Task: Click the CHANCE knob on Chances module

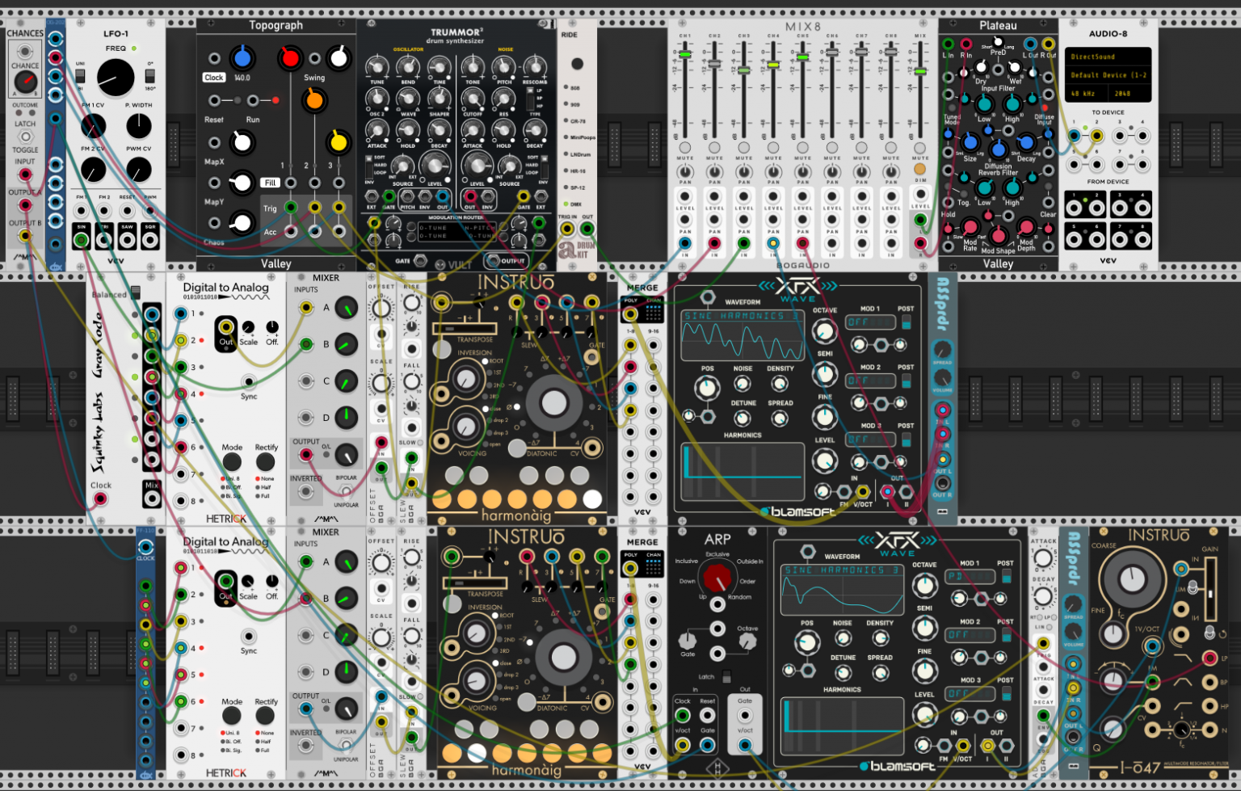Action: tap(25, 82)
